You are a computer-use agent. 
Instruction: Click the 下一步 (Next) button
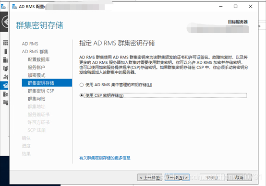coord(177,177)
